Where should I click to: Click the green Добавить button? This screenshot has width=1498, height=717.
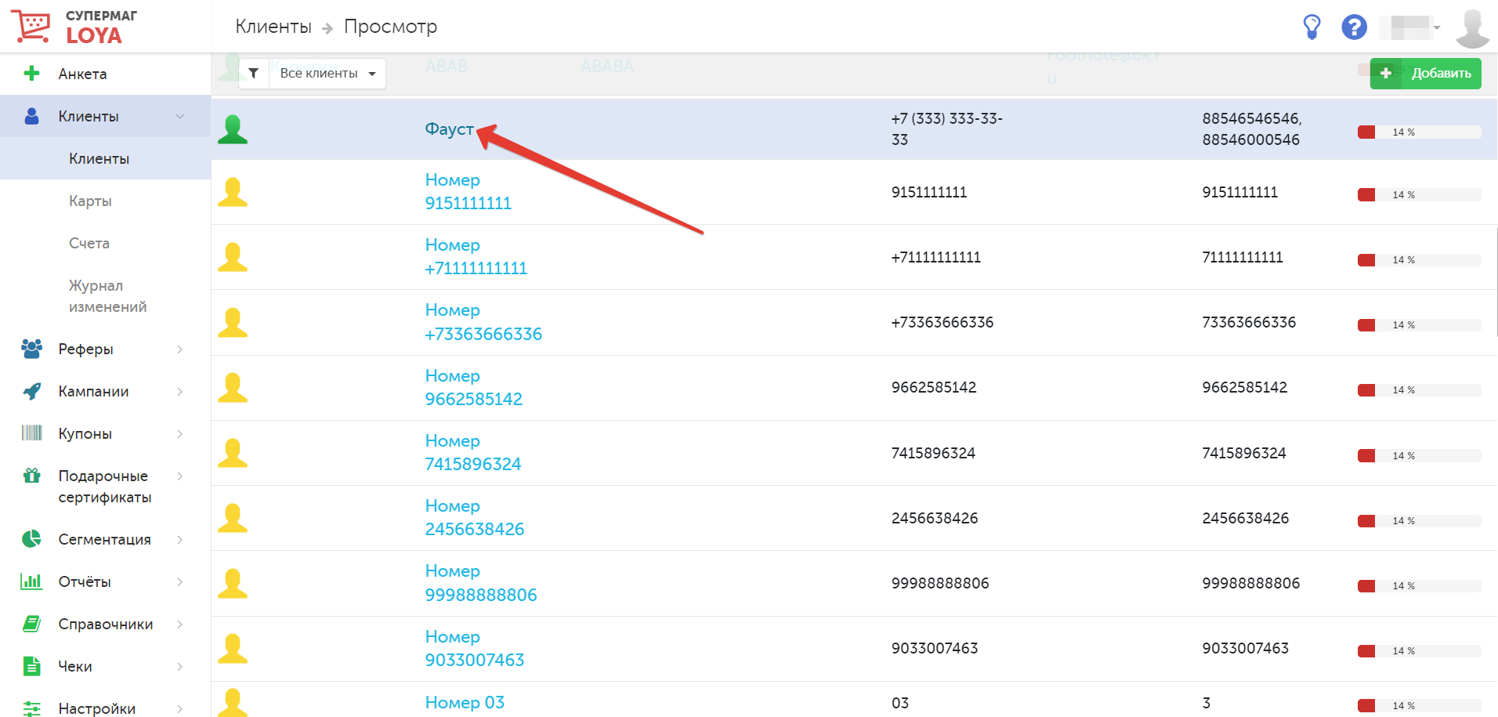1425,73
